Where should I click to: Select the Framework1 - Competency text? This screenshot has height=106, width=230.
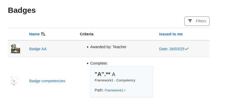pyautogui.click(x=115, y=80)
